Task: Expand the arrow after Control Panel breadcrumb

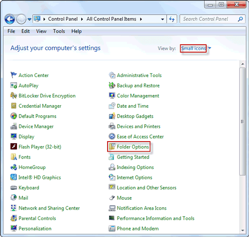Action: (x=82, y=19)
